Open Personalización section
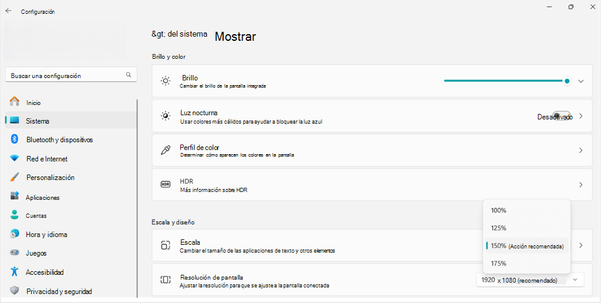Screen dimensions: 601x303 71,177
